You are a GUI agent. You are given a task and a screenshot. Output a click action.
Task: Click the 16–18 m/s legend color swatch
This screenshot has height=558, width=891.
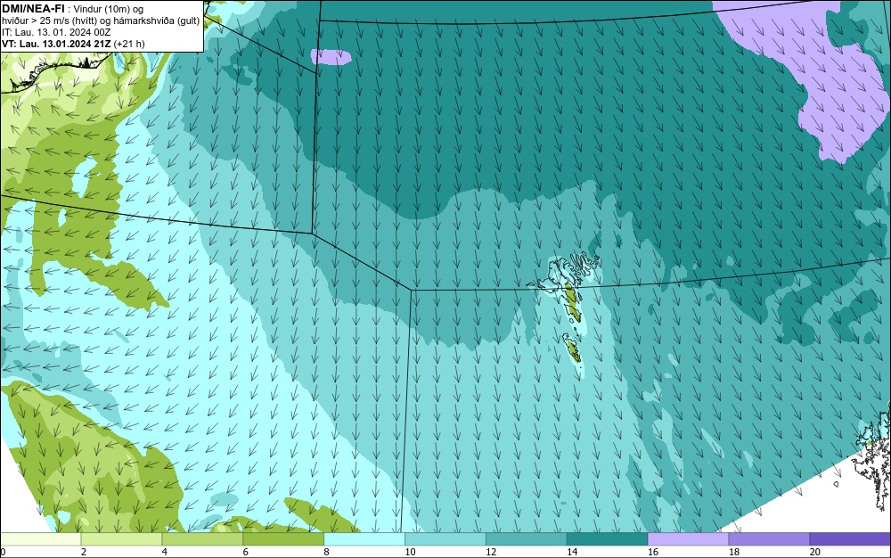(x=688, y=538)
